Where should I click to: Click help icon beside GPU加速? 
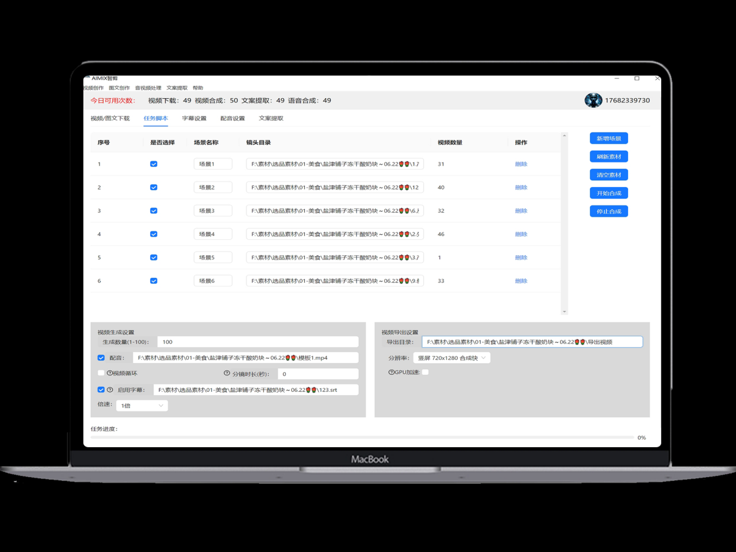coord(391,372)
